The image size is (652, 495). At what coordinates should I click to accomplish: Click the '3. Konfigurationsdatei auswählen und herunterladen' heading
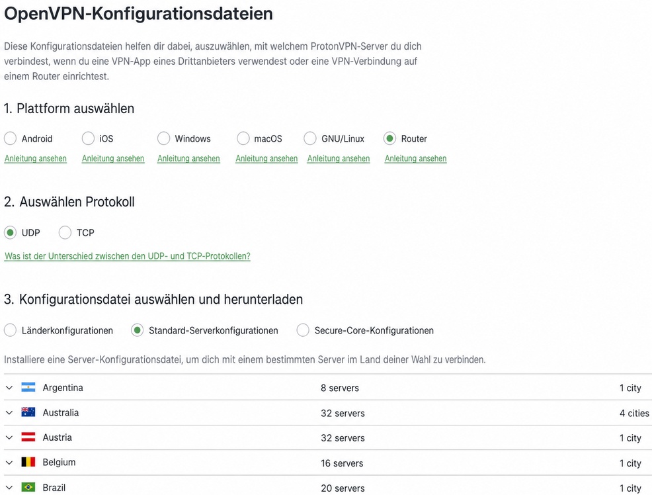coord(153,300)
